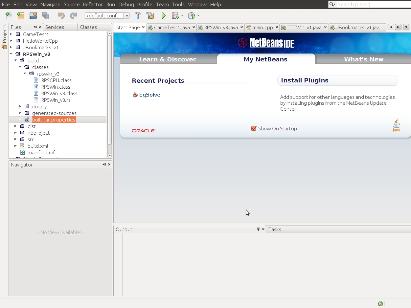This screenshot has width=411, height=308.
Task: Select the RPSCPU.class file
Action: pyautogui.click(x=56, y=80)
